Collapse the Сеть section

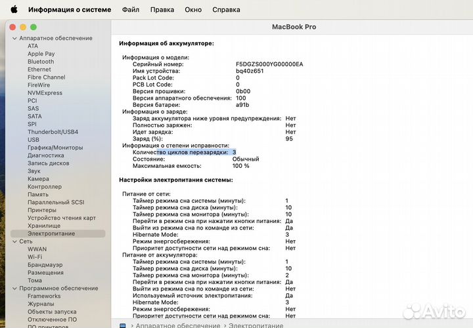[14, 241]
